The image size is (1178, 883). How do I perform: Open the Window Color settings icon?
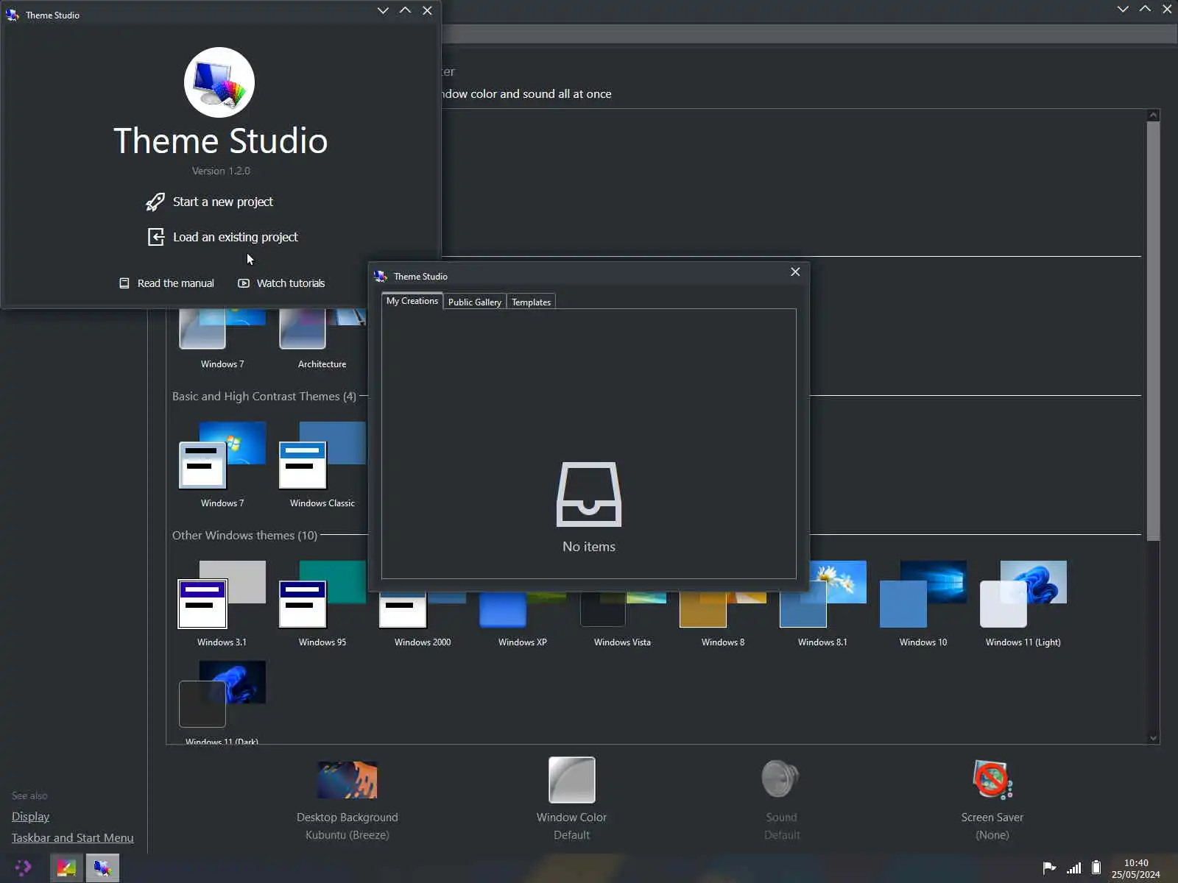pos(572,780)
